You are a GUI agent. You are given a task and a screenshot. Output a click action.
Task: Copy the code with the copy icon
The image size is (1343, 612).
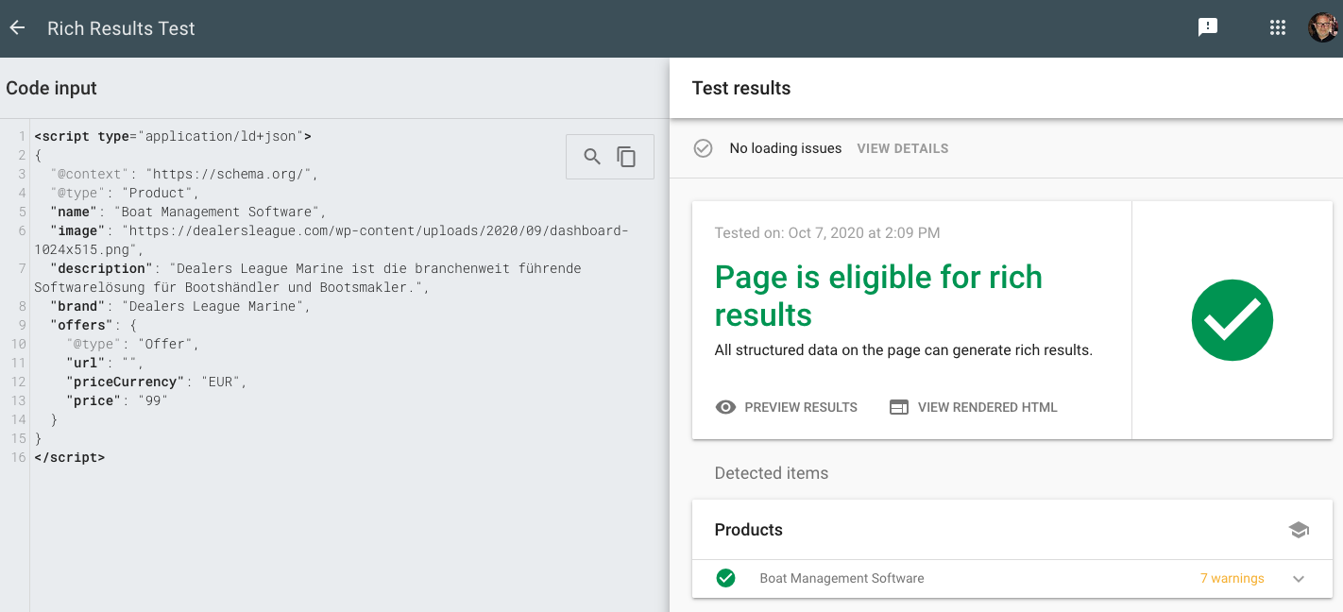[626, 157]
